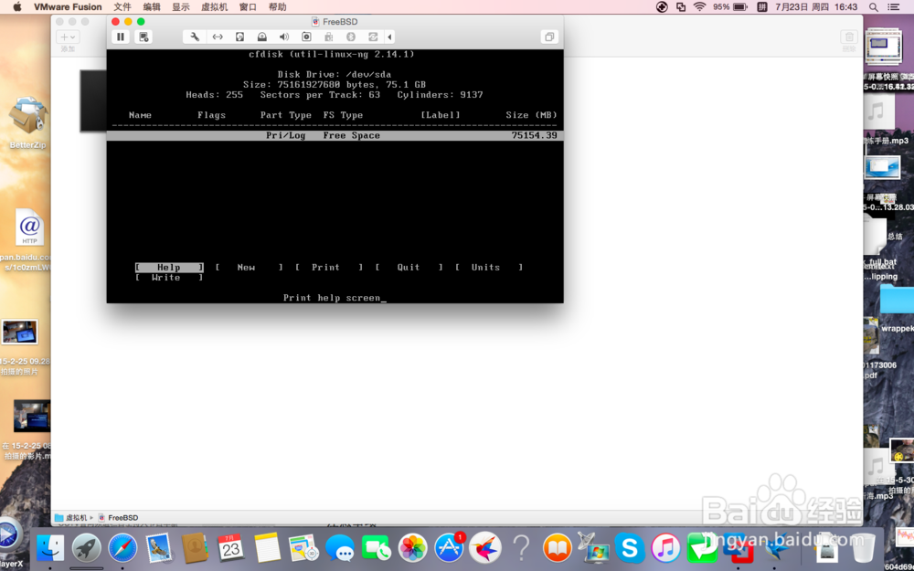Click the sync arrows device icon
The image size is (914, 571).
pos(373,37)
